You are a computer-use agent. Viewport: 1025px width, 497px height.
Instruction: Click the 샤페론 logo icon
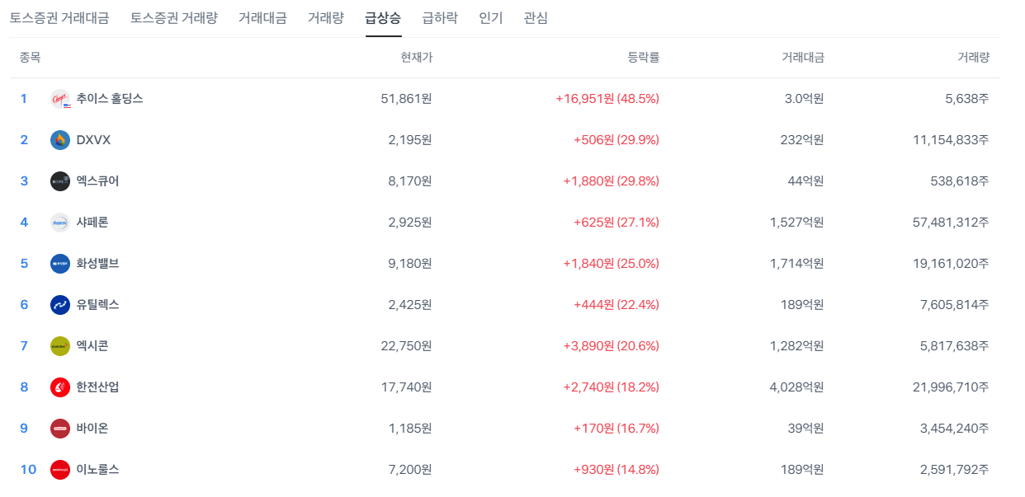pyautogui.click(x=59, y=222)
